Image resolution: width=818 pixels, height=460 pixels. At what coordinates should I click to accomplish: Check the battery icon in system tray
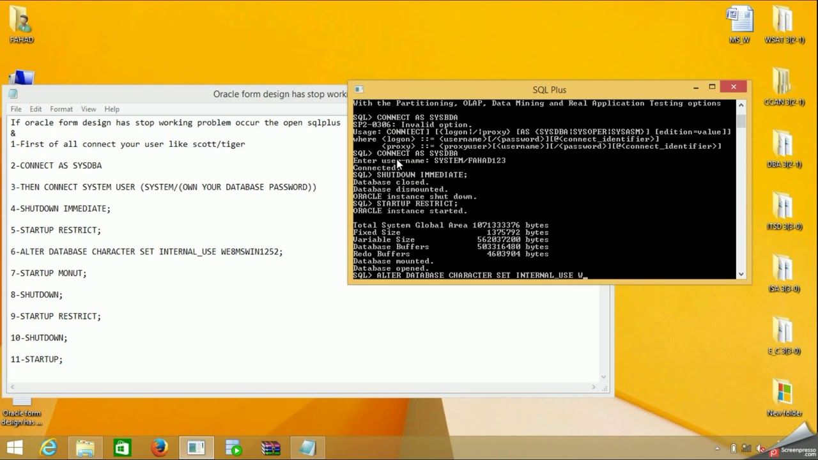pyautogui.click(x=734, y=448)
